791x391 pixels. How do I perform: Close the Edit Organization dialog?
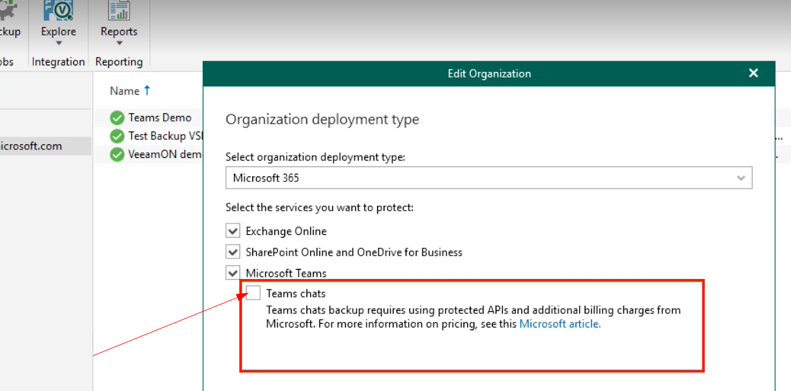pyautogui.click(x=753, y=73)
